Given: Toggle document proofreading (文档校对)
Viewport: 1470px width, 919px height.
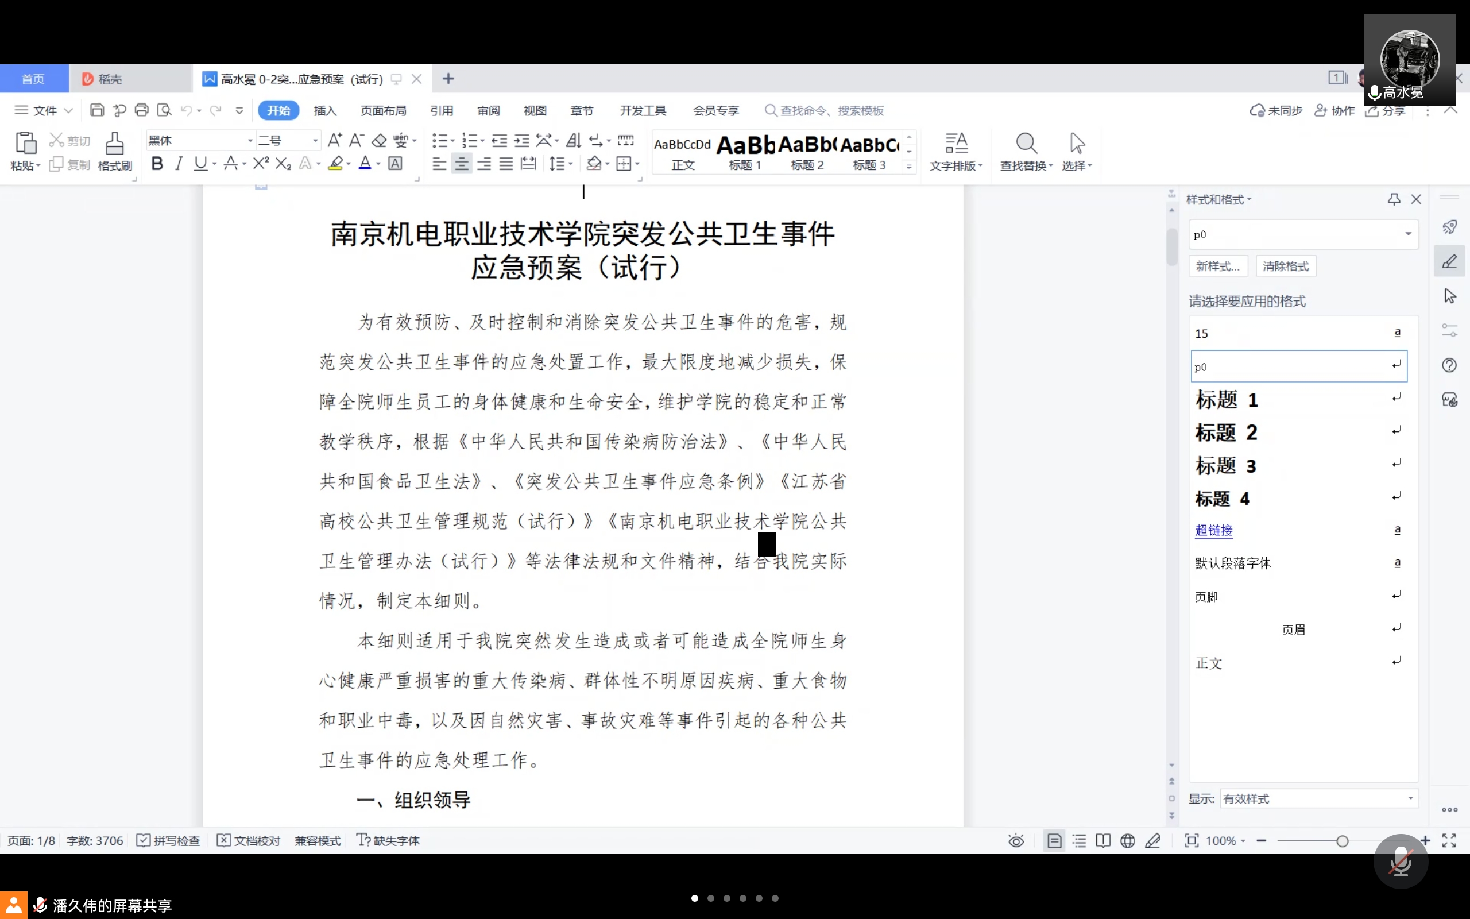Looking at the screenshot, I should tap(249, 840).
